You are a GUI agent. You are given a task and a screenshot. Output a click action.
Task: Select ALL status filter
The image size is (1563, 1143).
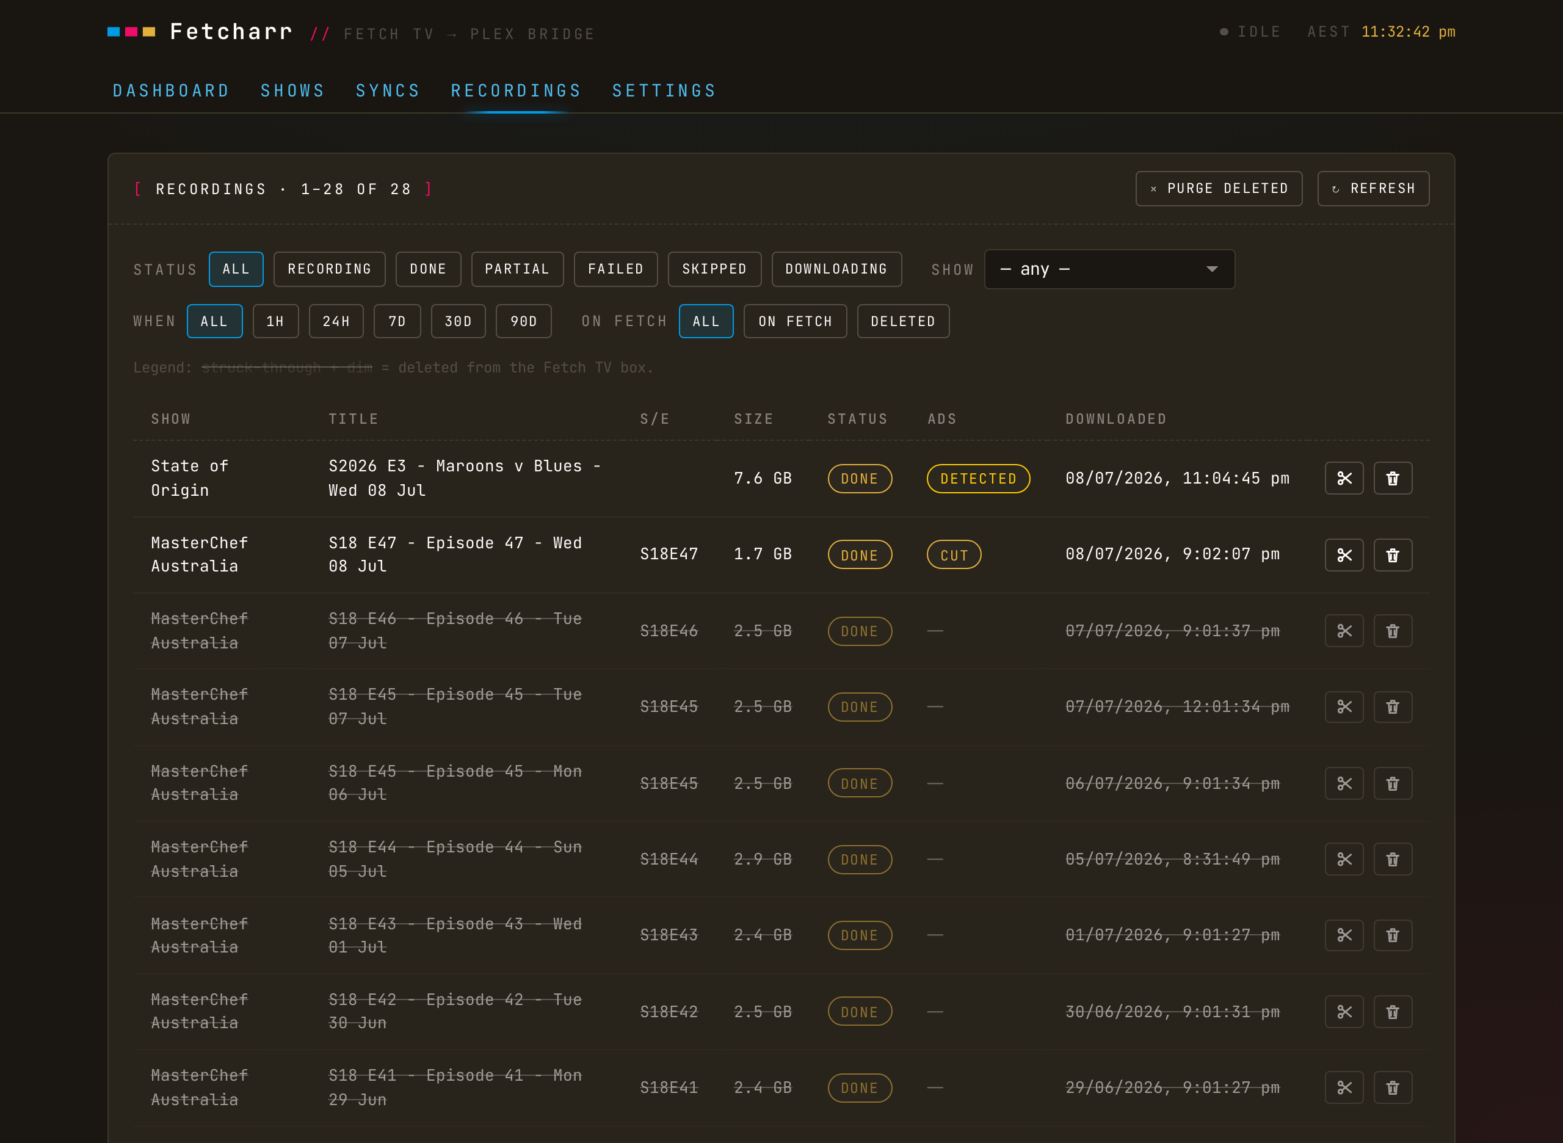pos(236,269)
